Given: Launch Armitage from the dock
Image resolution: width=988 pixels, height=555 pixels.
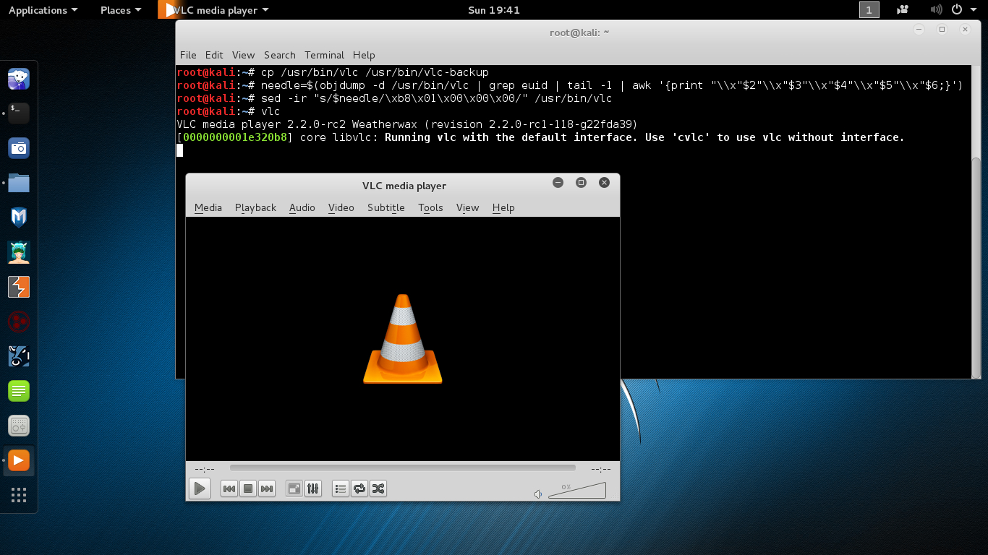Looking at the screenshot, I should pos(19,252).
